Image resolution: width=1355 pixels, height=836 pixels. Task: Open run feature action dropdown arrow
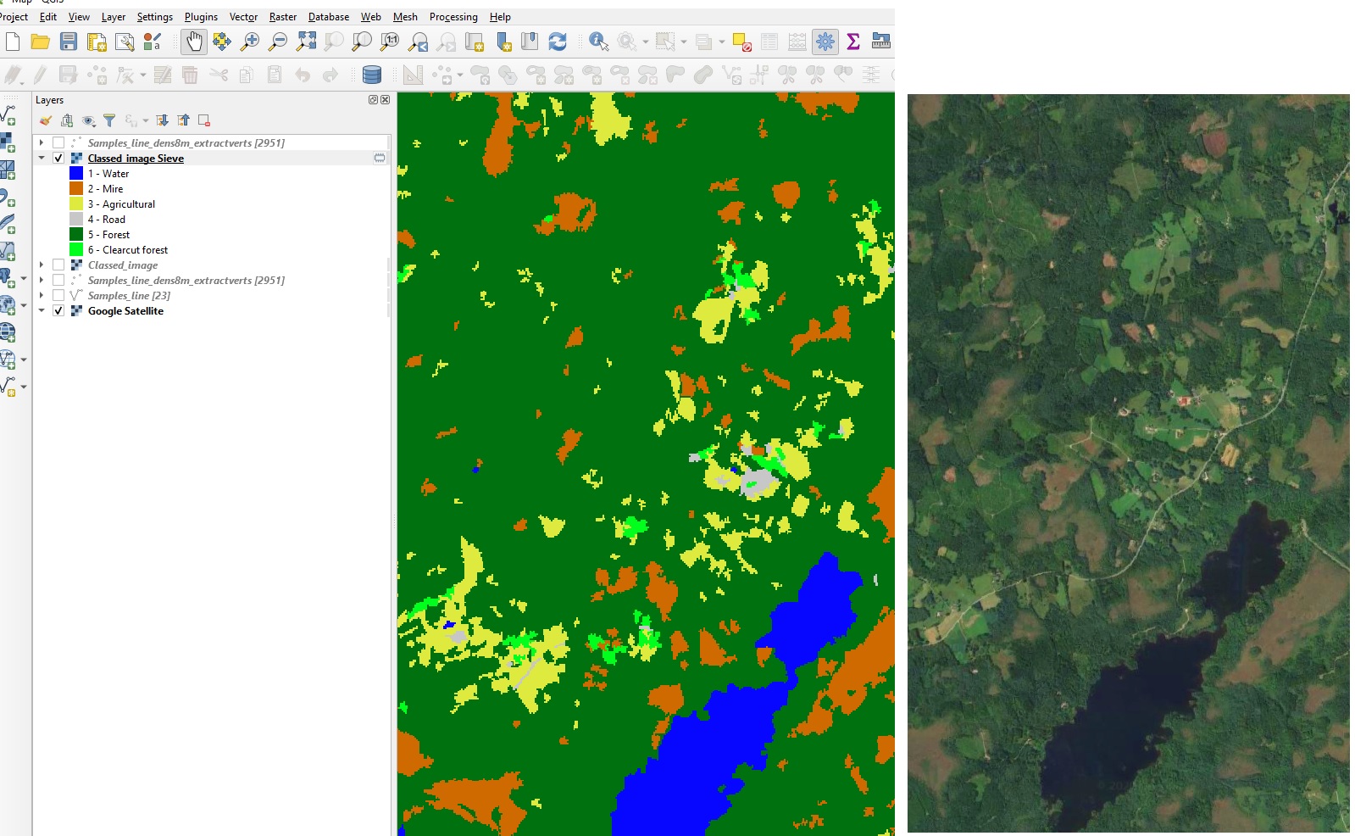point(645,42)
